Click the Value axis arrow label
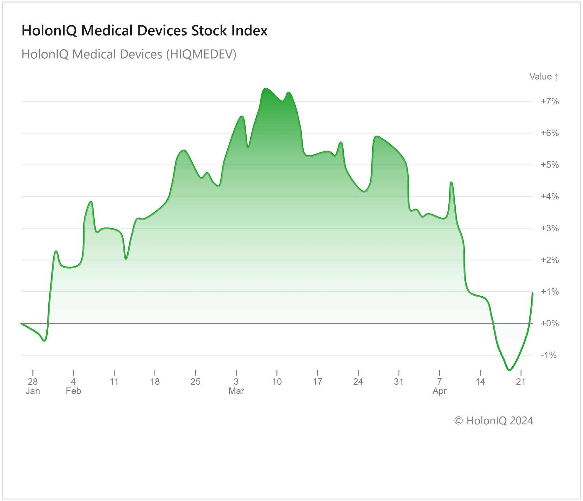The image size is (583, 501). click(544, 77)
